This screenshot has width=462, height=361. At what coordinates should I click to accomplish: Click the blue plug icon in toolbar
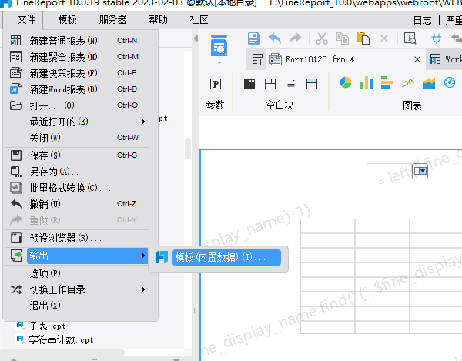pos(437,38)
